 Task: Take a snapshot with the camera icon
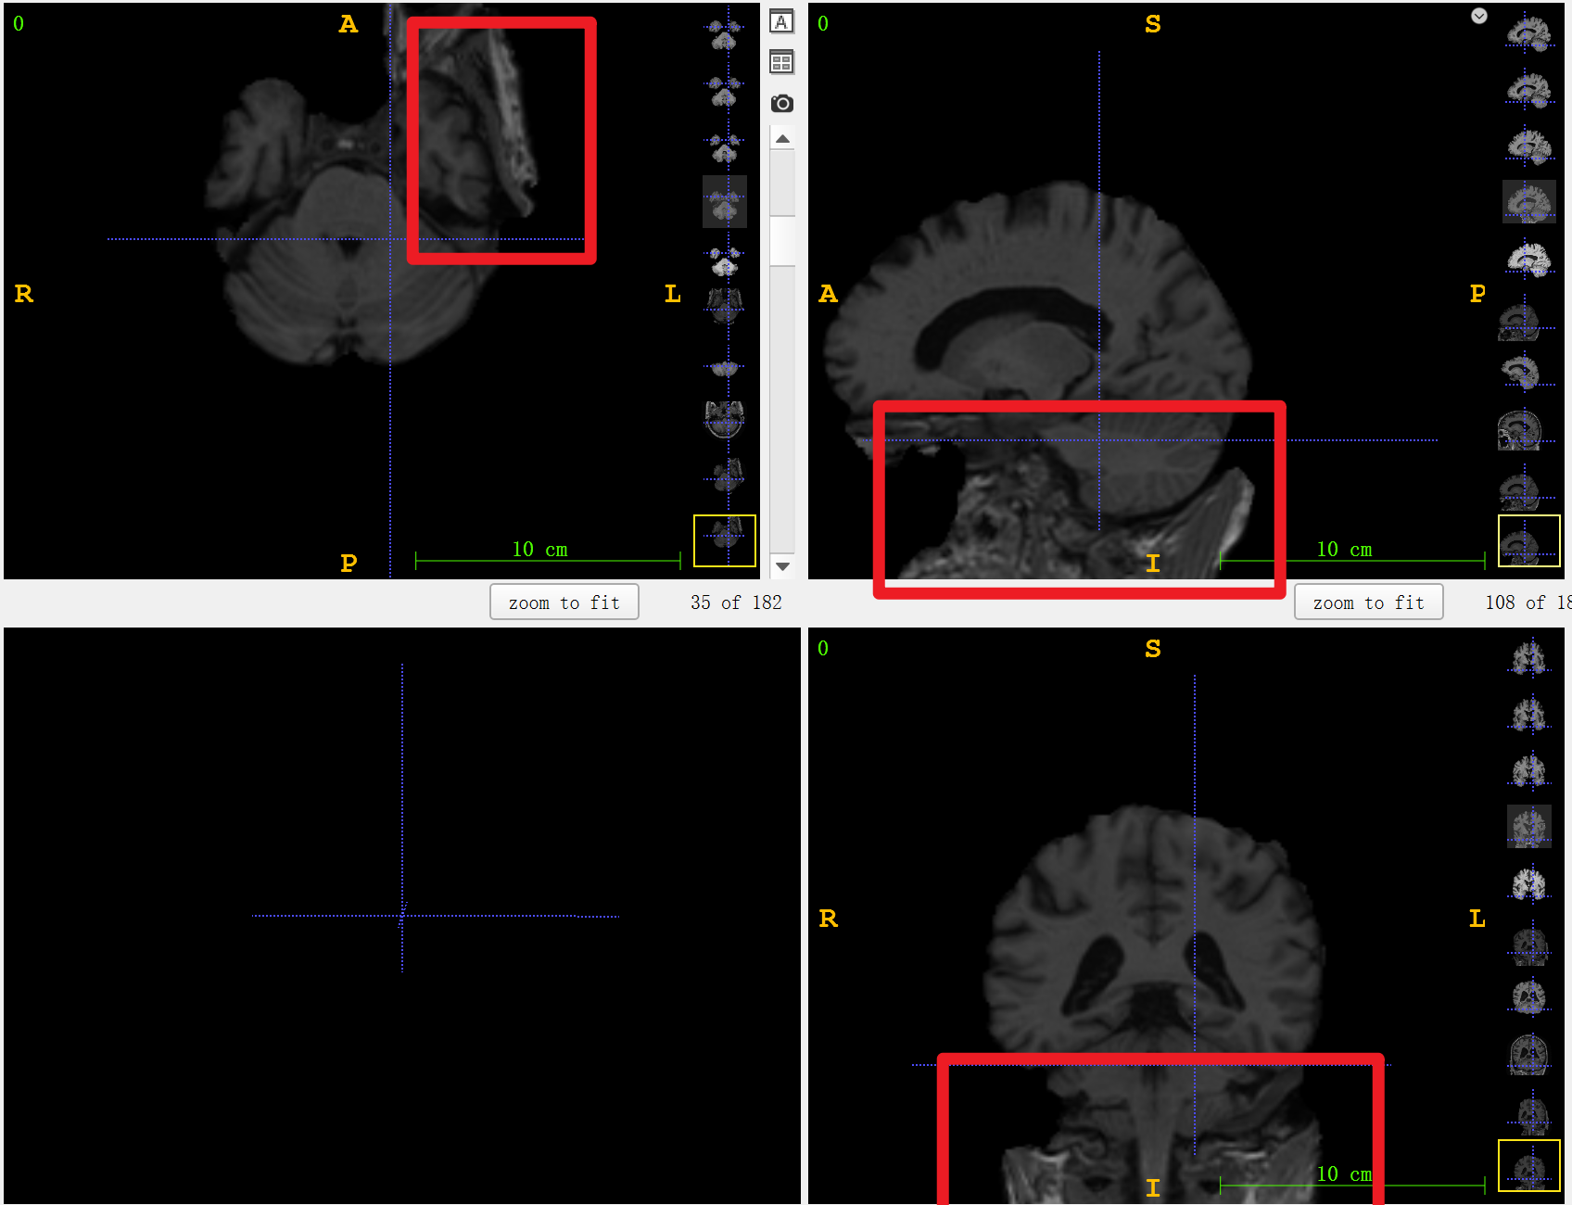point(781,103)
